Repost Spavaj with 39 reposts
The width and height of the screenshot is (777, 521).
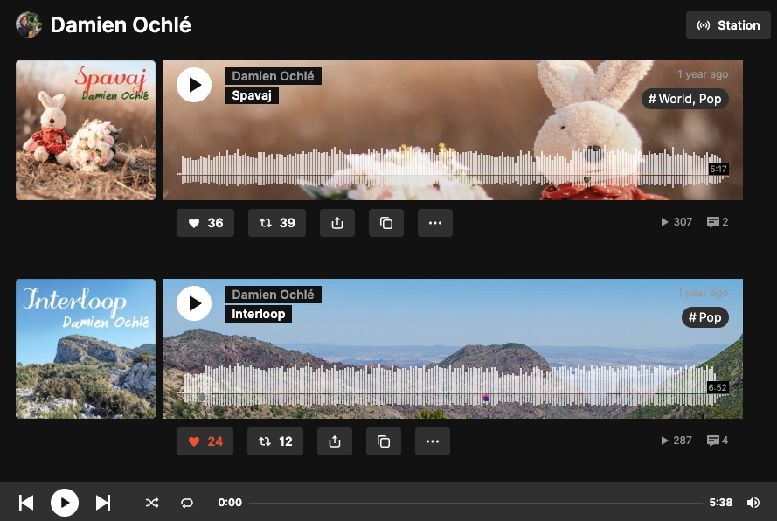[x=277, y=223]
